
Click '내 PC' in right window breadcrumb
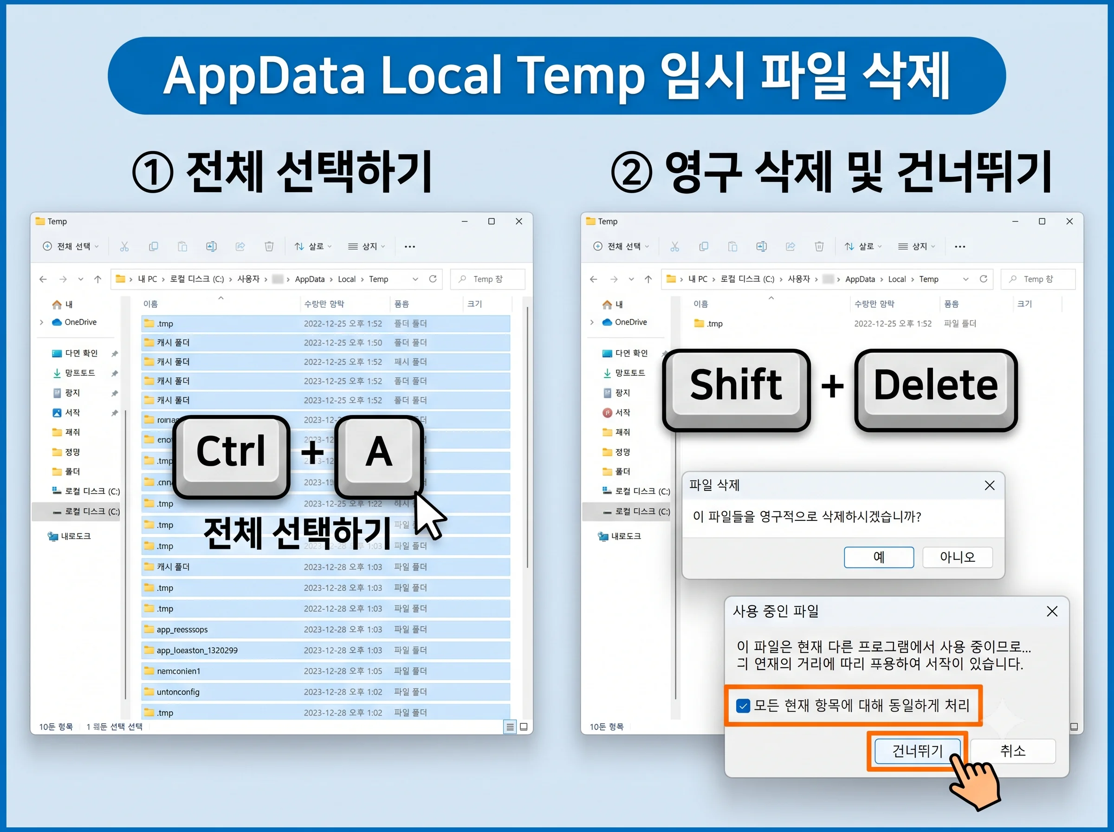pyautogui.click(x=698, y=279)
